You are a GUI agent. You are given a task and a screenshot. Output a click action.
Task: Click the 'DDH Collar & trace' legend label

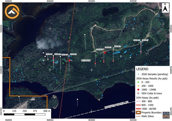click(x=152, y=93)
